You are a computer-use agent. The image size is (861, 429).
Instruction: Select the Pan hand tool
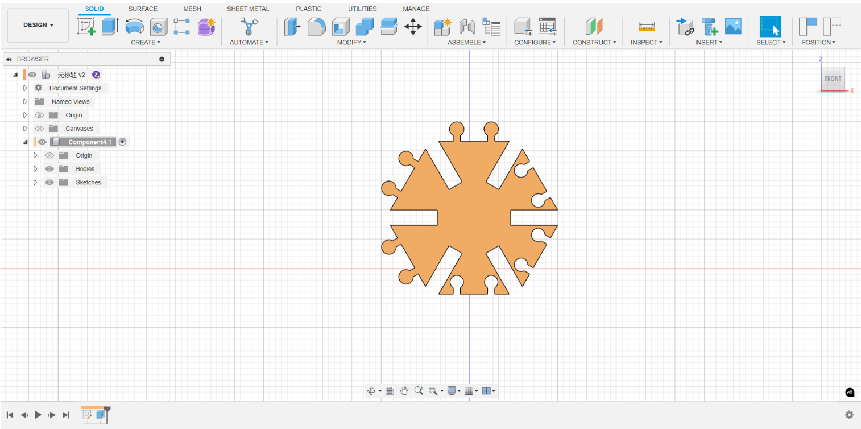[x=404, y=391]
